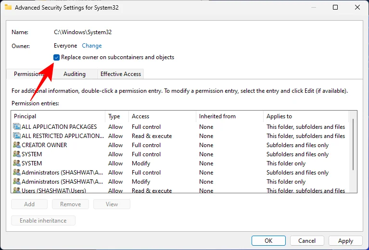Image resolution: width=369 pixels, height=250 pixels.
Task: Click Read & execute in ALL RESTRICTED APPLICATION row
Action: (152, 136)
